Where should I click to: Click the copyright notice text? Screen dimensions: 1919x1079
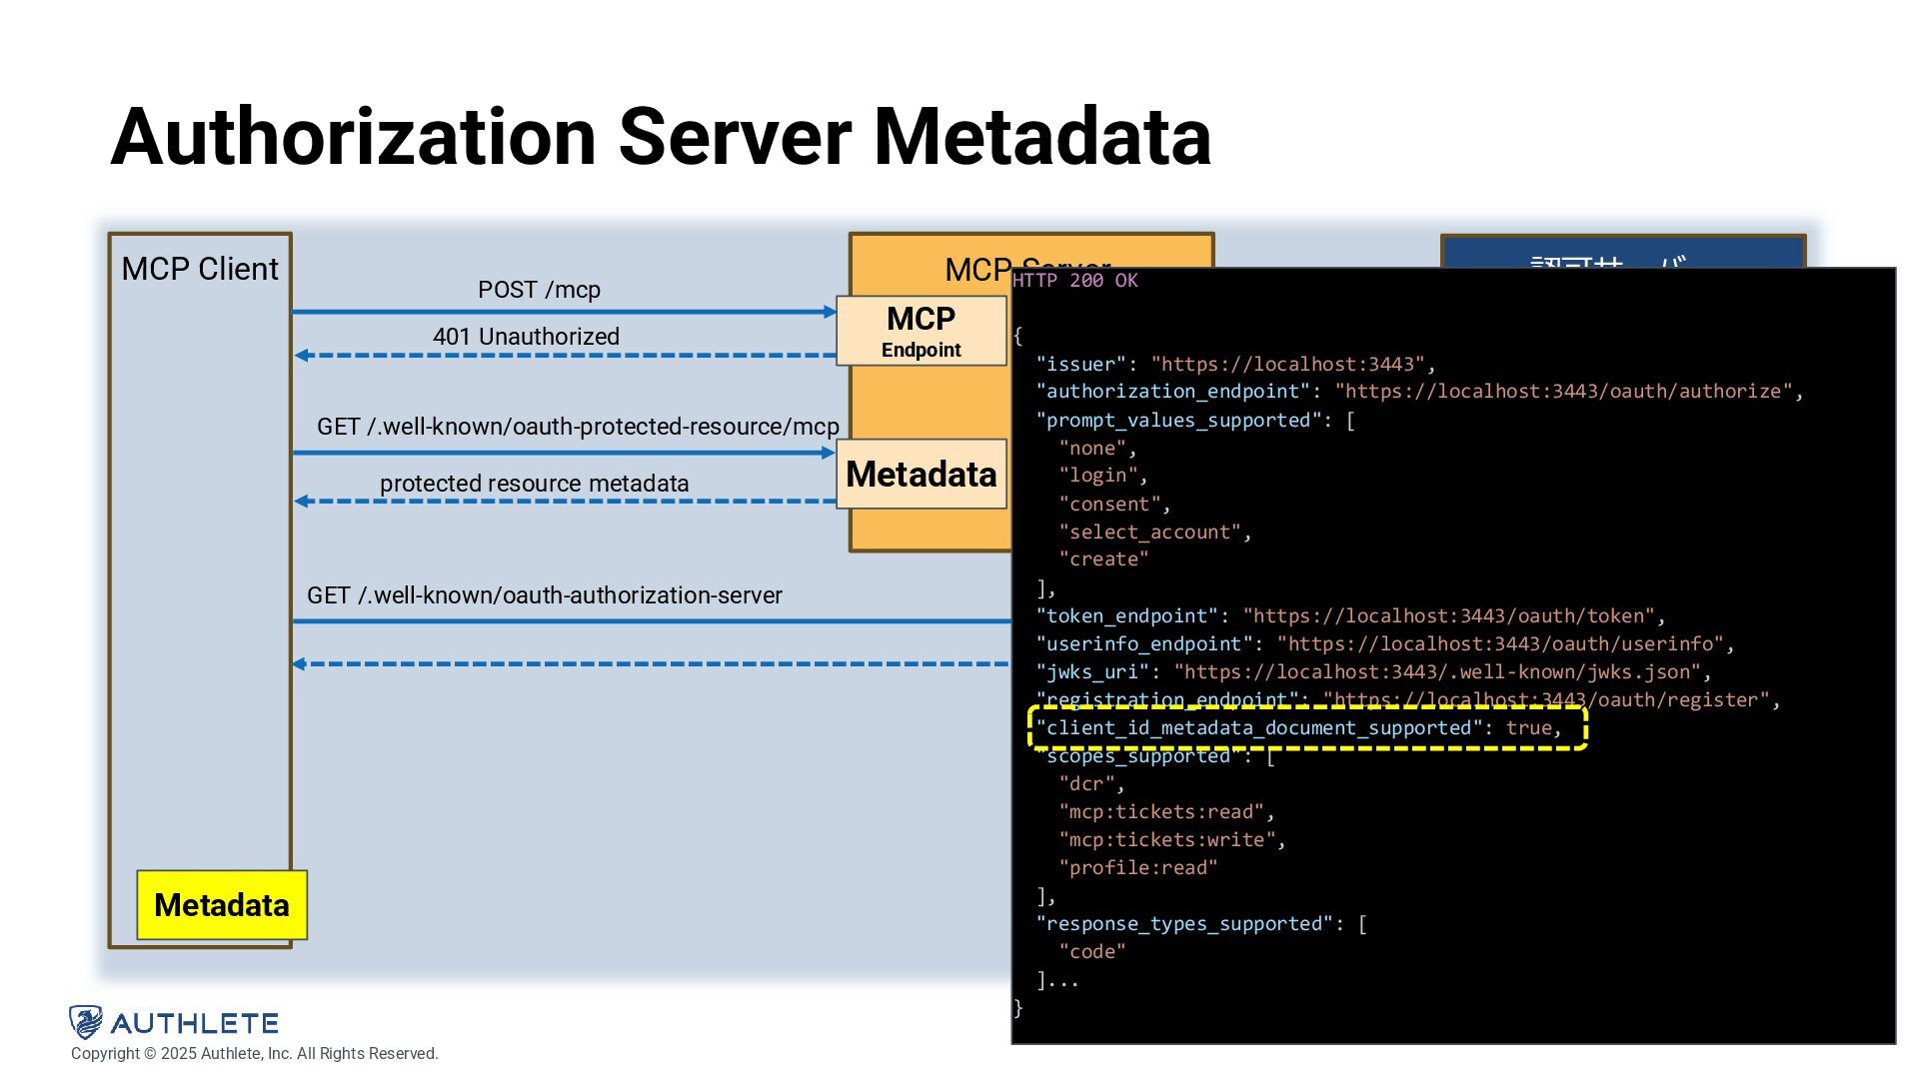coord(254,1054)
